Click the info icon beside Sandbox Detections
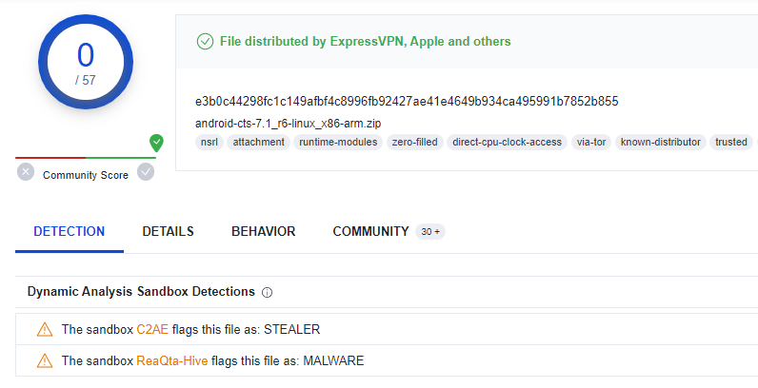Screen dimensions: 758x388 267,293
